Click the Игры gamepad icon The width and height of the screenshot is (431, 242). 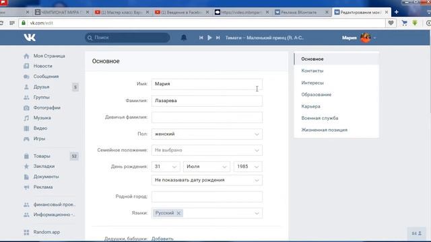[x=26, y=139]
